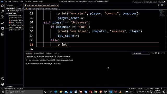Open the Extensions view
This screenshot has height=94, width=167.
click(x=3, y=34)
